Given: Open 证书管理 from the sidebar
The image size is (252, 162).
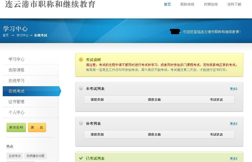Looking at the screenshot, I should click(16, 102).
